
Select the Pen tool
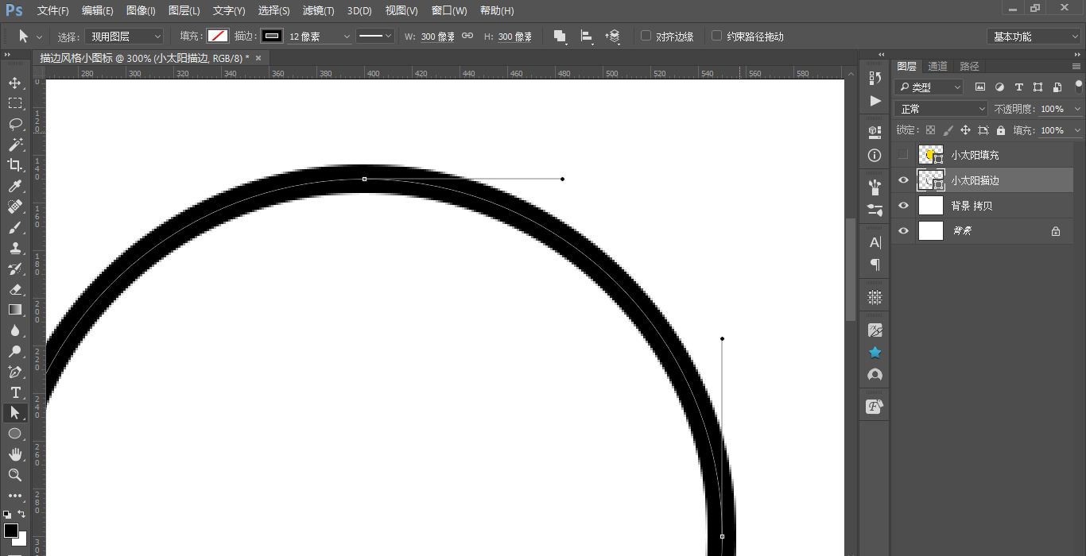click(14, 372)
